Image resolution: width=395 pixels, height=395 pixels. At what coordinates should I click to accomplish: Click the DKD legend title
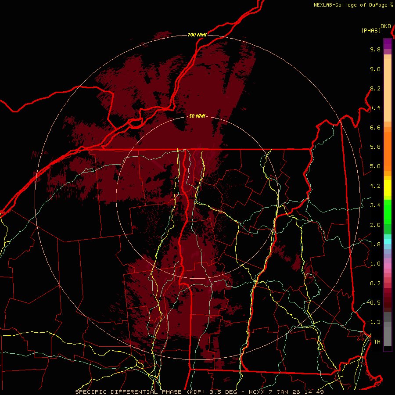[386, 26]
